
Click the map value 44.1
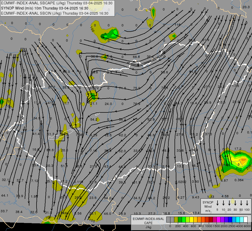coord(5,196)
